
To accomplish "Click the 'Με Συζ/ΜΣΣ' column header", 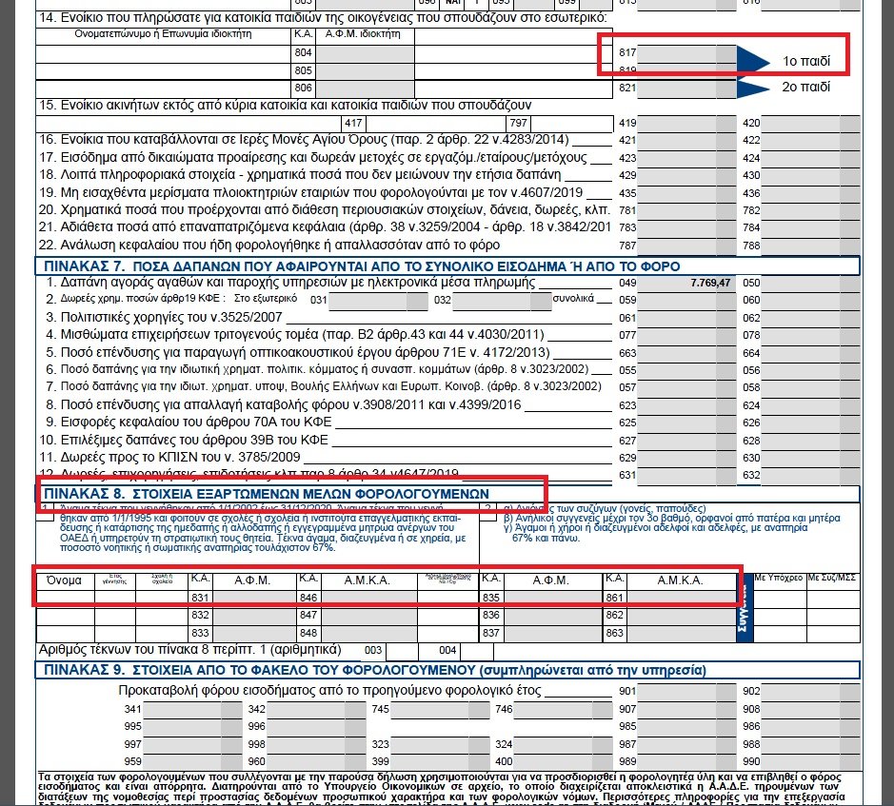I will pyautogui.click(x=832, y=578).
